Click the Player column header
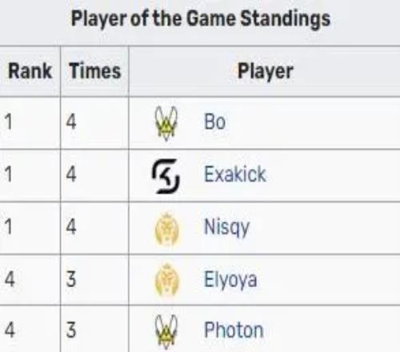The width and height of the screenshot is (400, 352). pos(265,71)
